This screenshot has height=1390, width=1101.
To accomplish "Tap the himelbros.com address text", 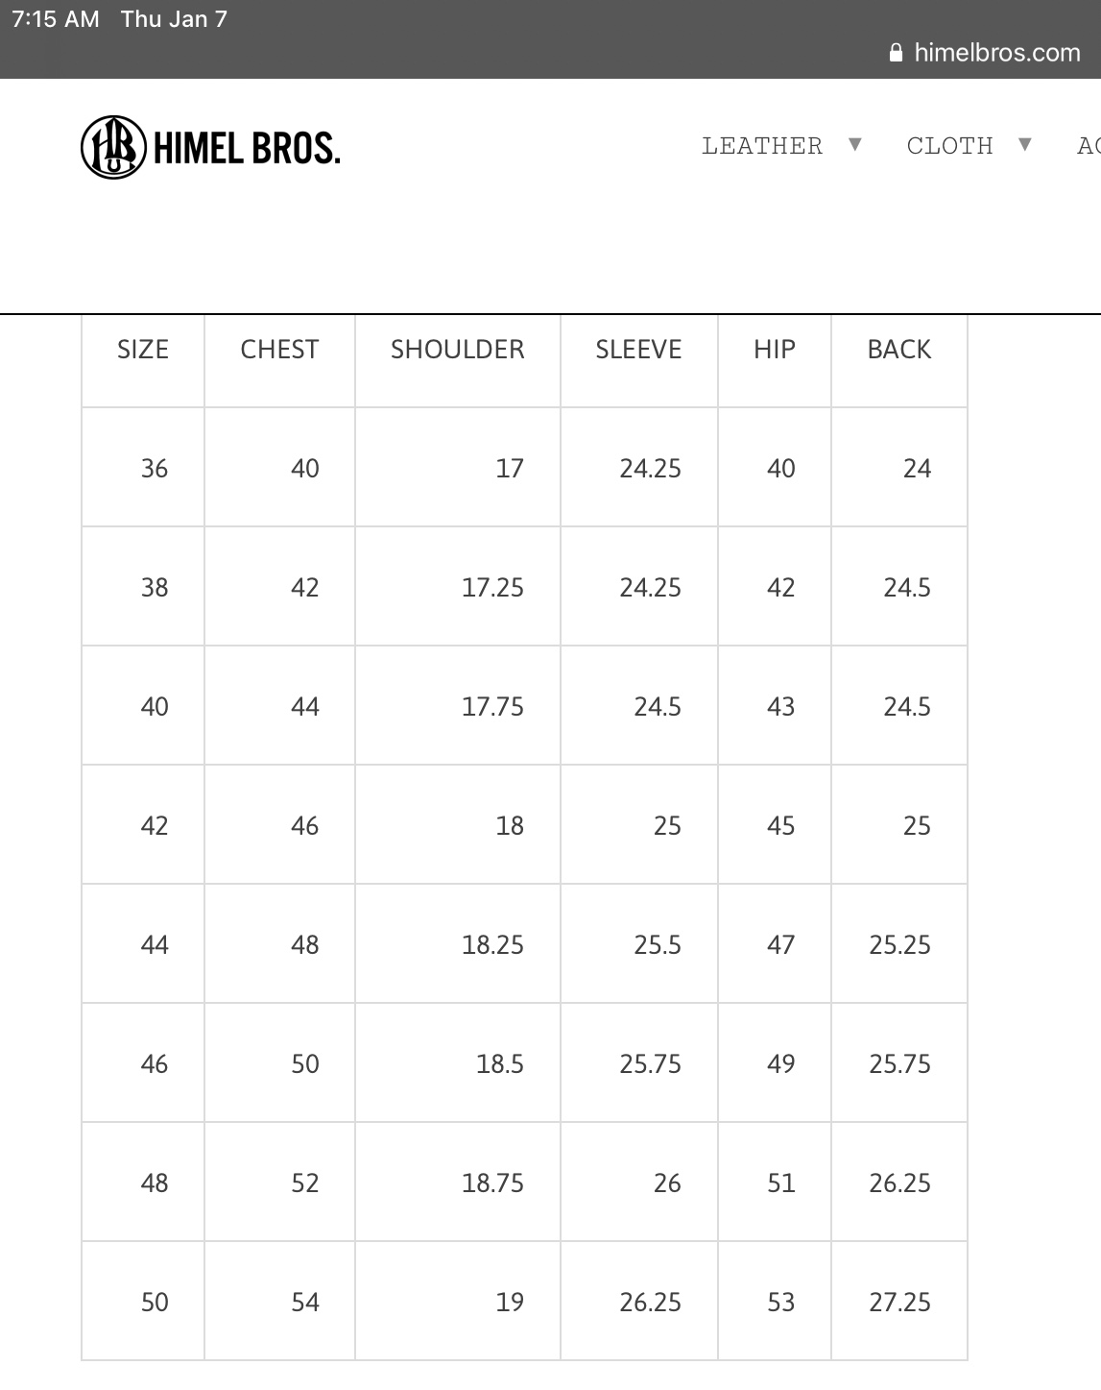I will (x=997, y=52).
